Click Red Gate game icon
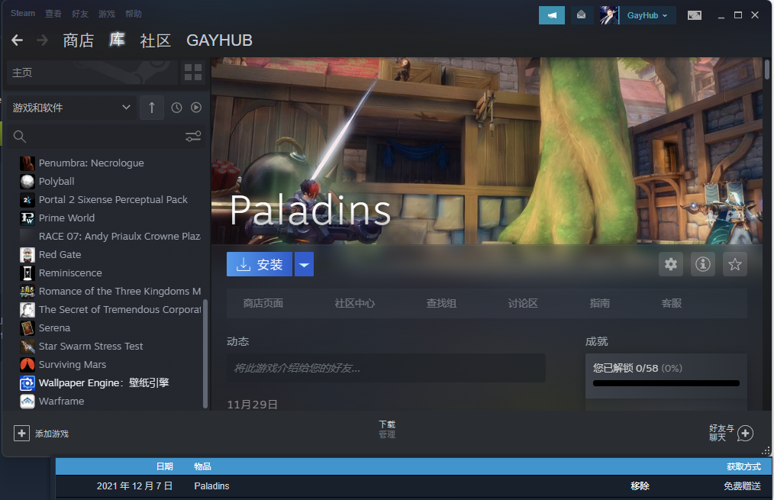The height and width of the screenshot is (500, 774). 27,255
